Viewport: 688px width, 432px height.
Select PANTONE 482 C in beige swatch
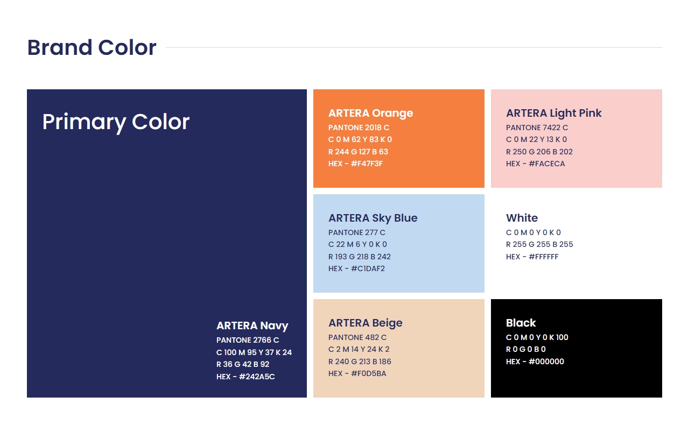357,337
